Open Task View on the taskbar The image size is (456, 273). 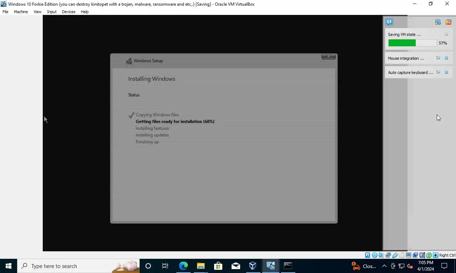(x=165, y=266)
